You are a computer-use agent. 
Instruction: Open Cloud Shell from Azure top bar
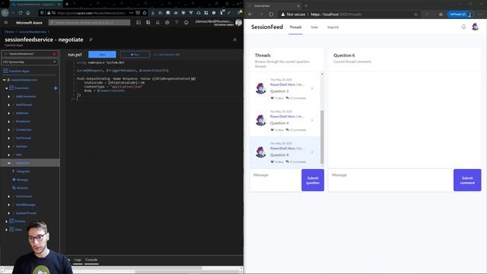[x=138, y=23]
